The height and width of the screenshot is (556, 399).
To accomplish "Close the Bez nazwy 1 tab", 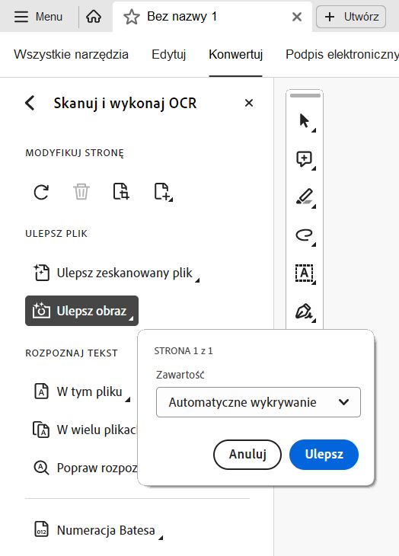I will (x=297, y=17).
